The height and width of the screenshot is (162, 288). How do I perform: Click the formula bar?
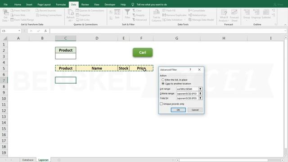tap(167, 31)
